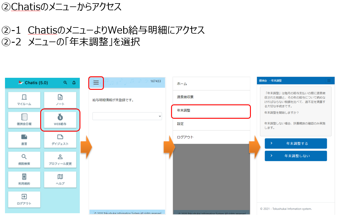Select ホーム in the menu
The image size is (338, 217).
tap(211, 84)
